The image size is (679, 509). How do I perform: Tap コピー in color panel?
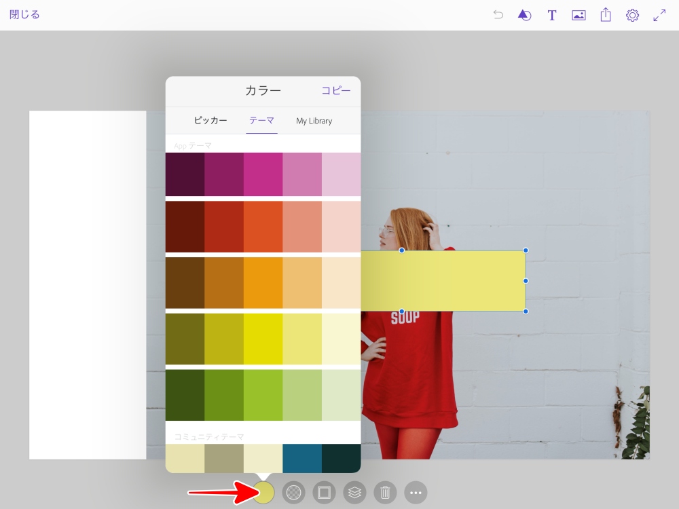click(335, 90)
